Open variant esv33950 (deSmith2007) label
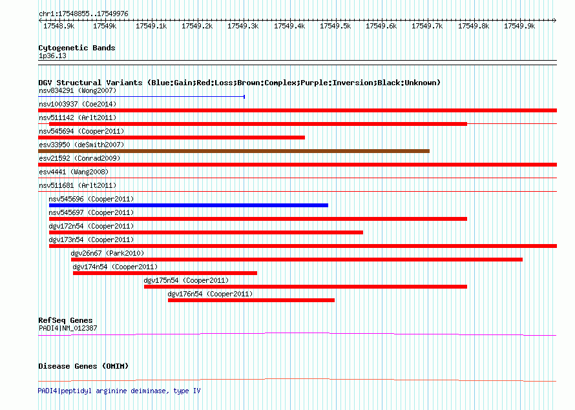The height and width of the screenshot is (410, 575). click(x=81, y=145)
